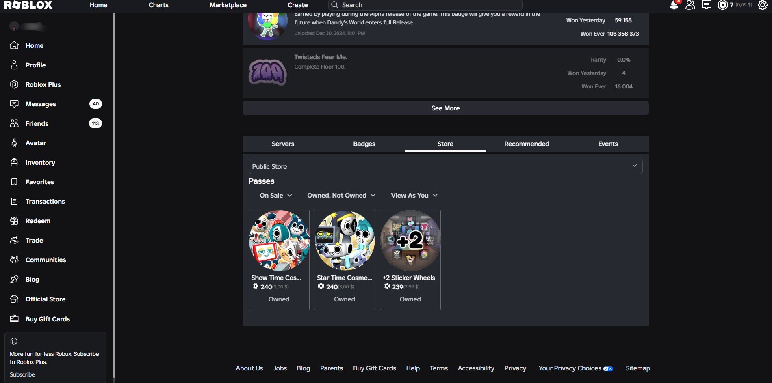Open Marketplace in the top navigation
Image resolution: width=772 pixels, height=383 pixels.
tap(228, 5)
